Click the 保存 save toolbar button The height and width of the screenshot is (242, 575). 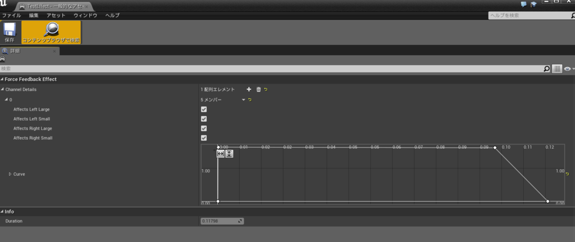pos(10,32)
